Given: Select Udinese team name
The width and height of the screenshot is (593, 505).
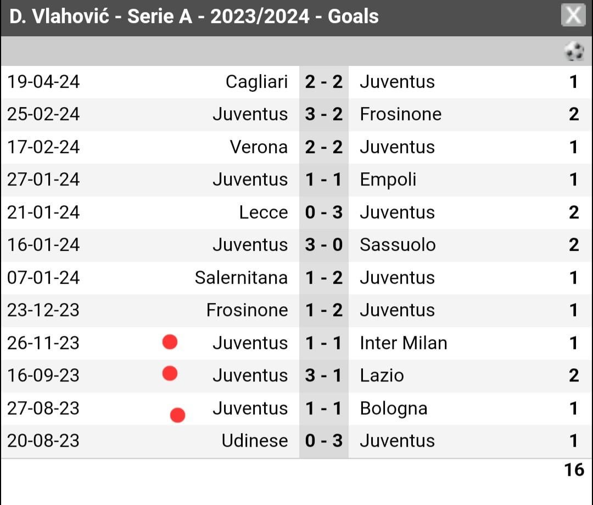Looking at the screenshot, I should 255,441.
